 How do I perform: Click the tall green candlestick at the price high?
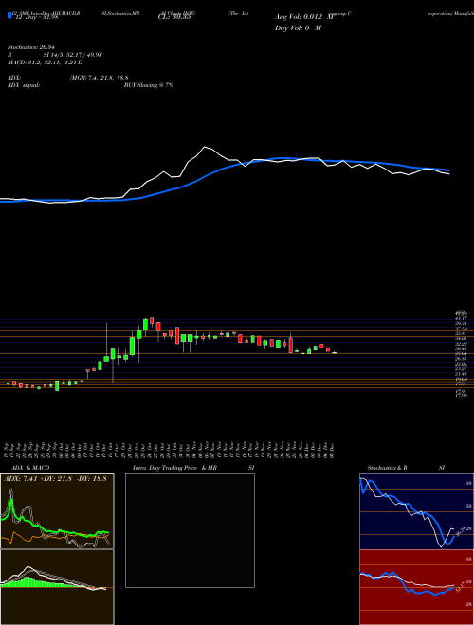tap(145, 324)
